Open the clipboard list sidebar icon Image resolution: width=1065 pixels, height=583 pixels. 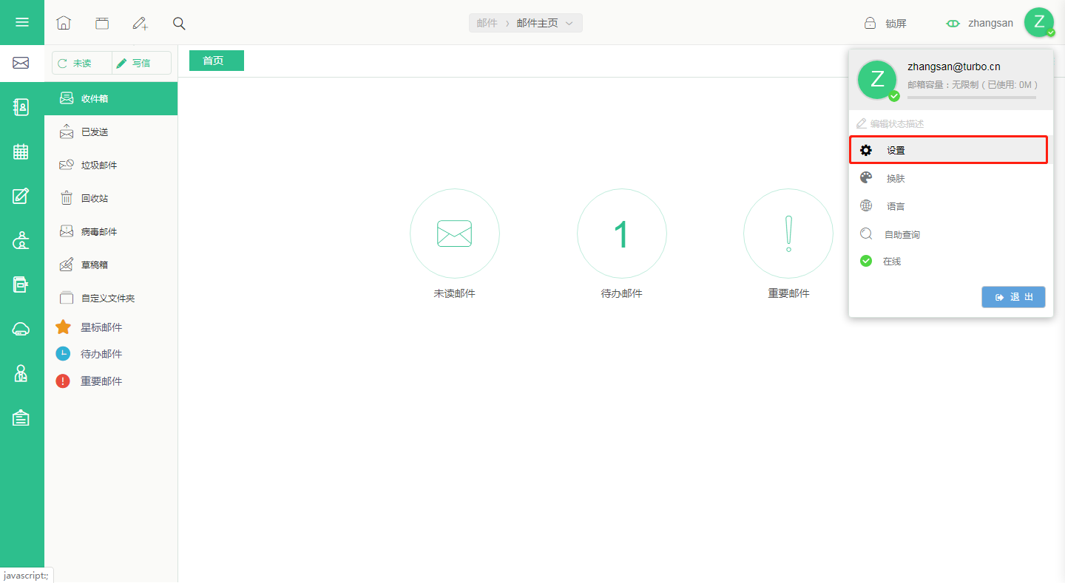[21, 417]
